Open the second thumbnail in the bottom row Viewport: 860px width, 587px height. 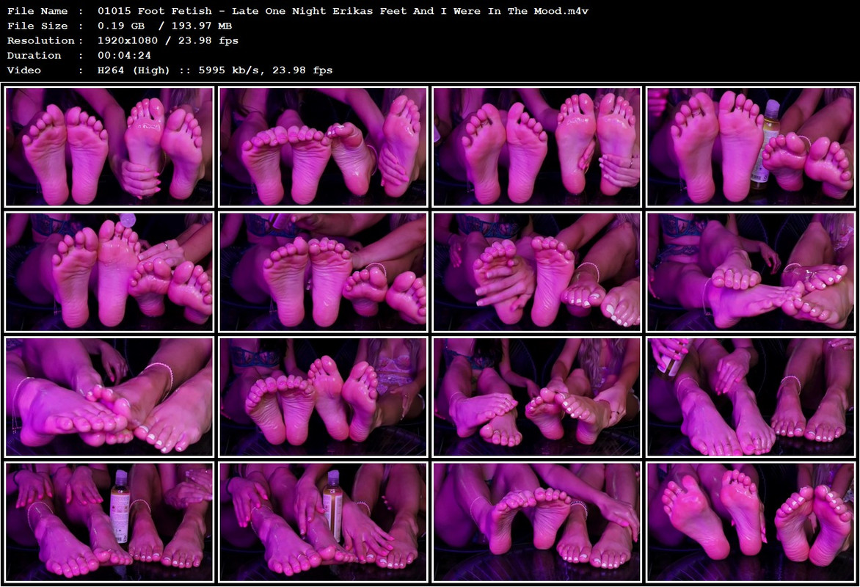pos(323,522)
